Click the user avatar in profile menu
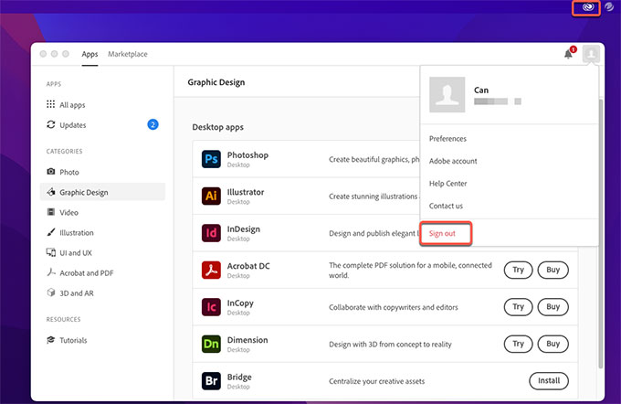The width and height of the screenshot is (621, 404). pos(447,94)
